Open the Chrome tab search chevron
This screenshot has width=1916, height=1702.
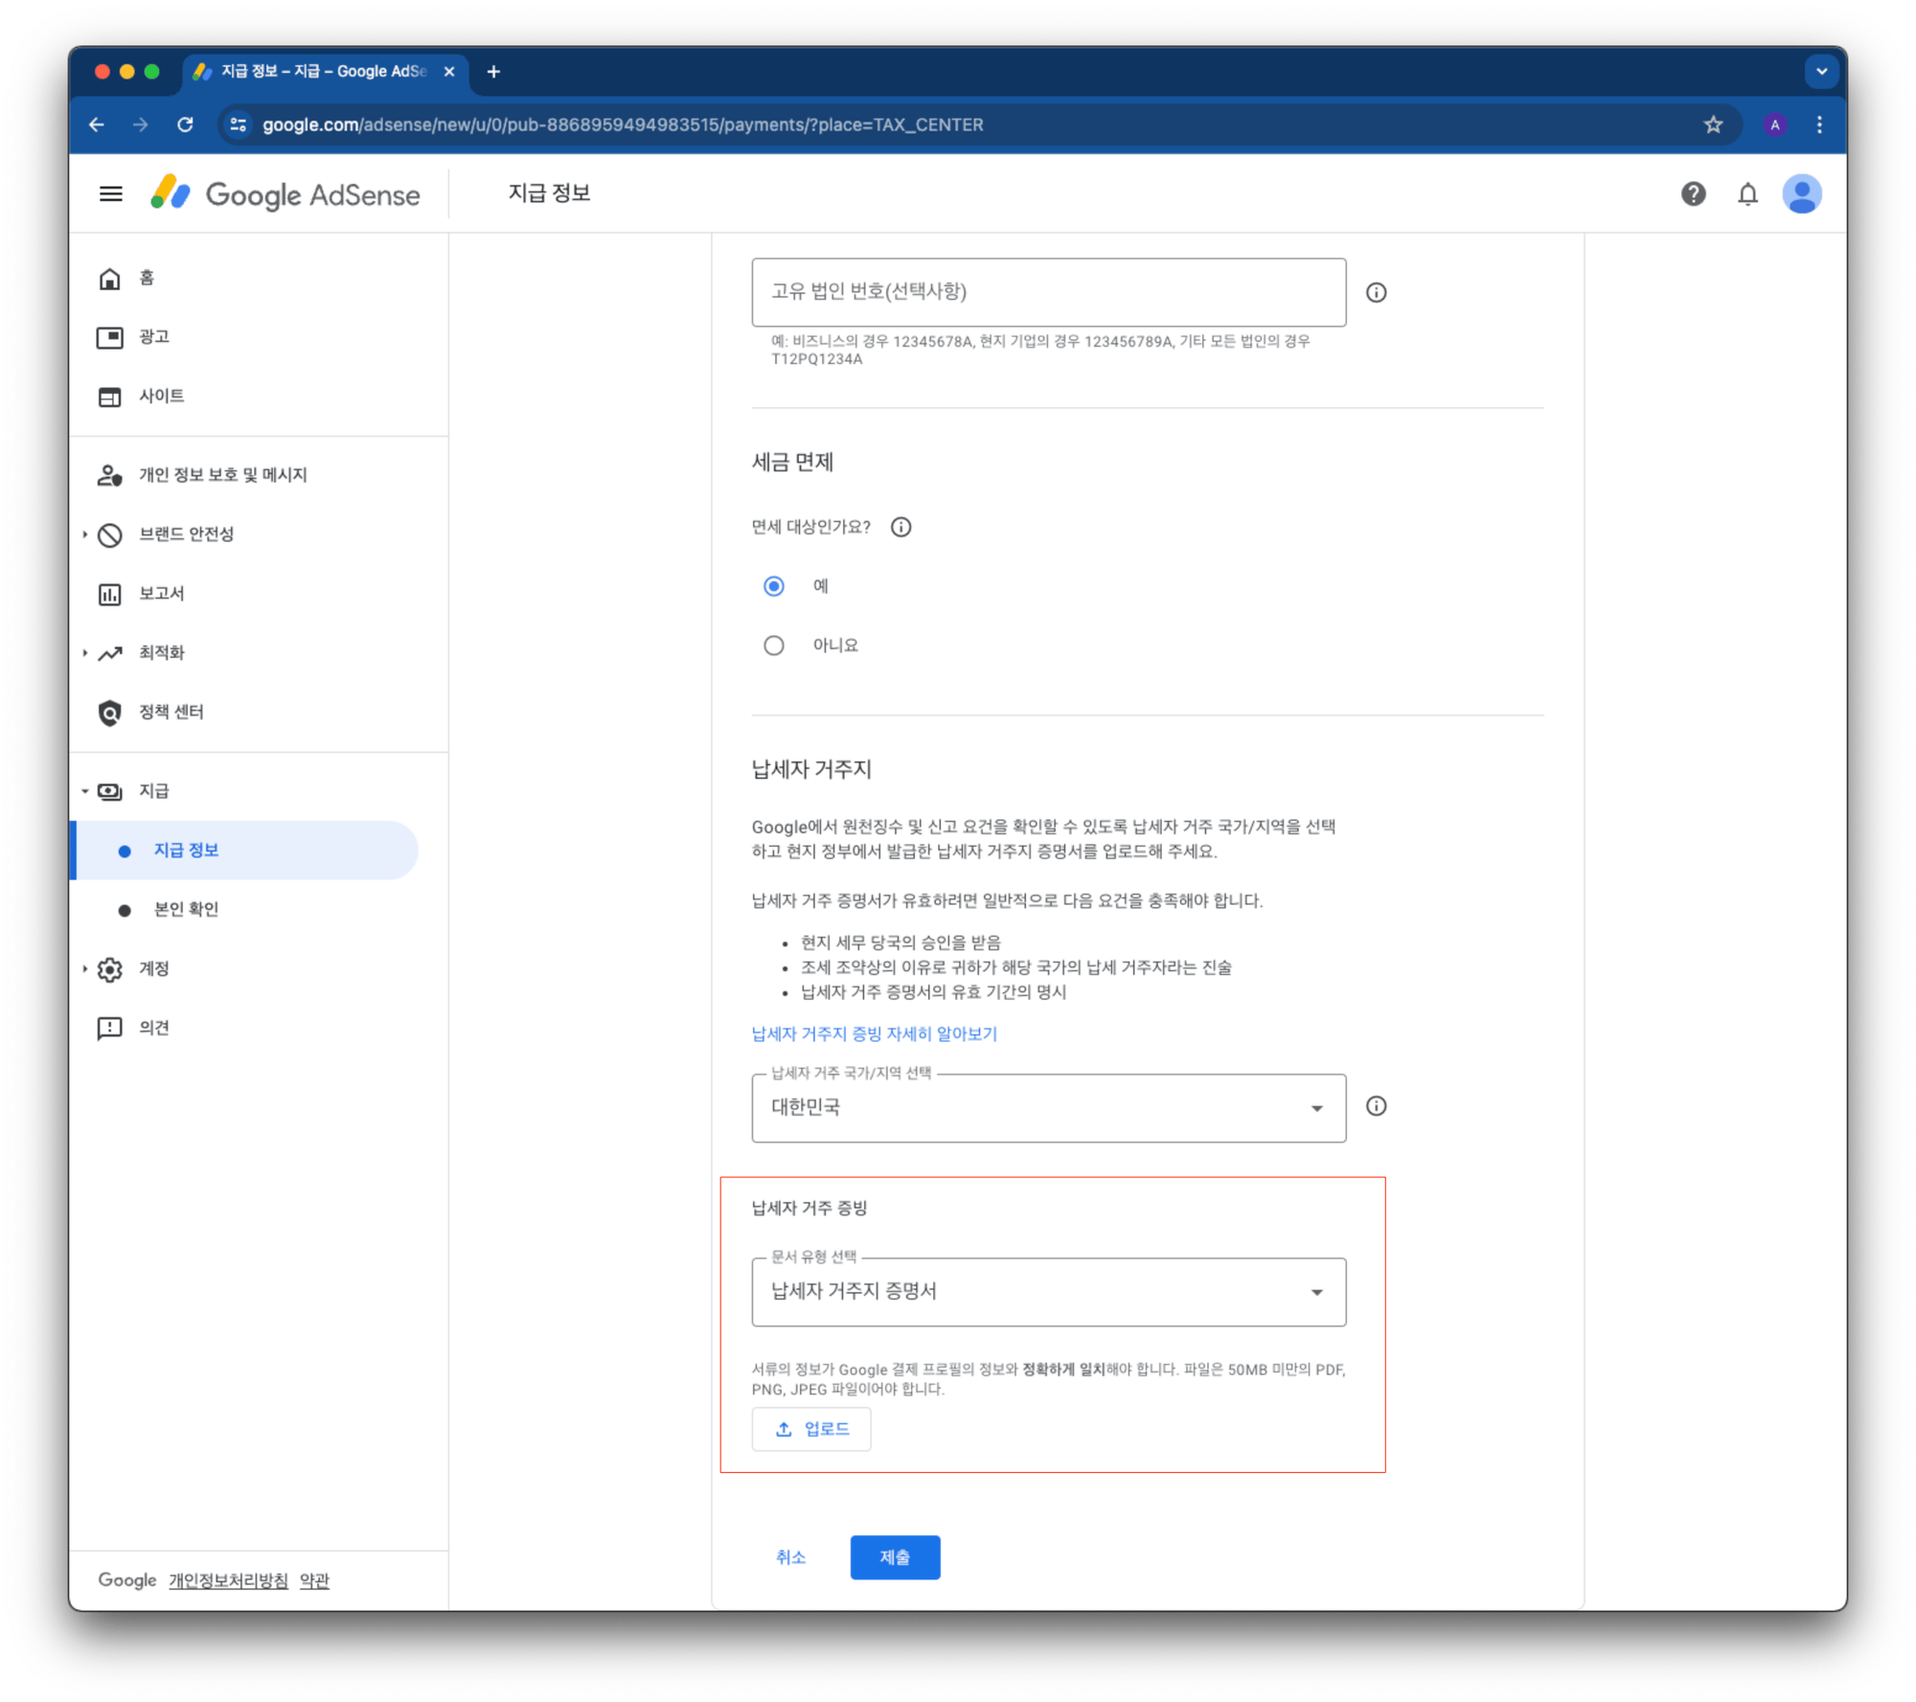(1820, 72)
